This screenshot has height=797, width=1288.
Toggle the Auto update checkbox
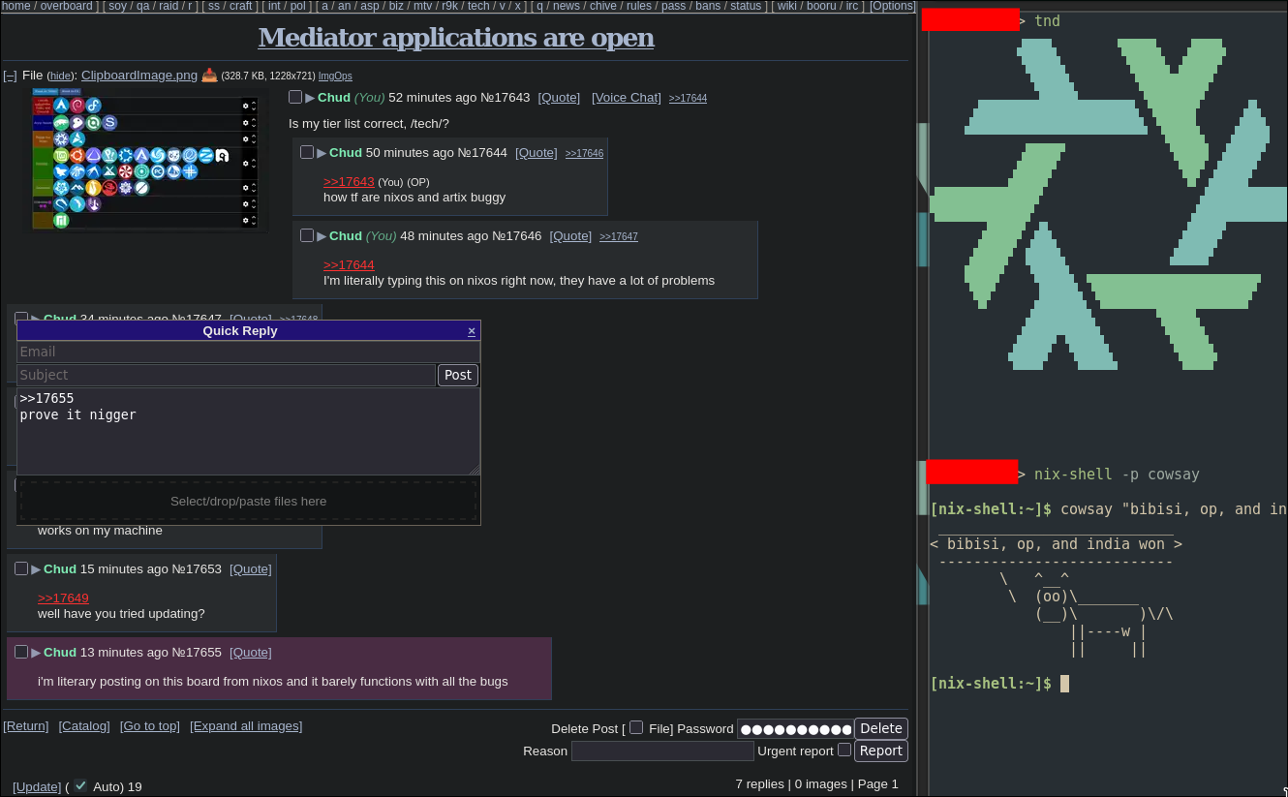(x=80, y=785)
